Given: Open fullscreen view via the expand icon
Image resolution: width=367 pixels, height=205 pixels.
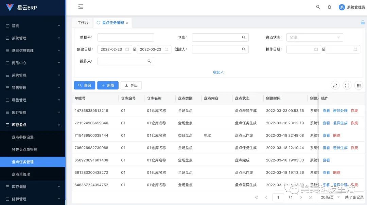Looking at the screenshot, I should (x=347, y=85).
